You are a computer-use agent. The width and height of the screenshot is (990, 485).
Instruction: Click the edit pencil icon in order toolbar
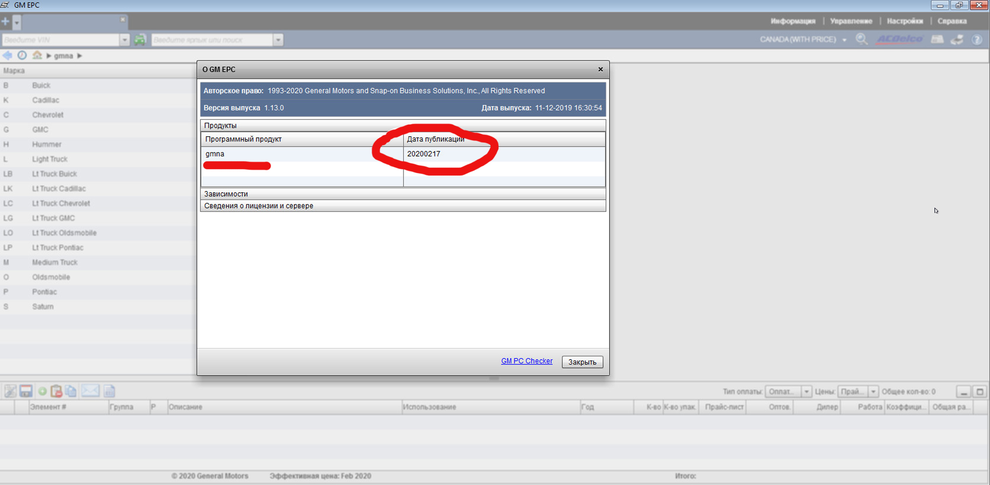[x=10, y=391]
